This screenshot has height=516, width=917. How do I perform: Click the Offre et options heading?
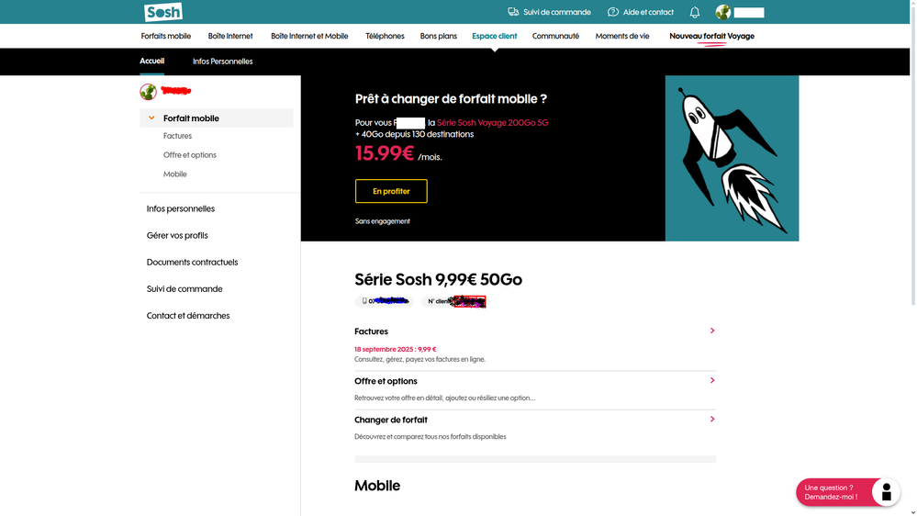(x=386, y=381)
